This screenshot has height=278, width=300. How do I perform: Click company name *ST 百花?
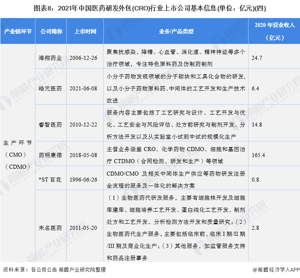point(50,180)
